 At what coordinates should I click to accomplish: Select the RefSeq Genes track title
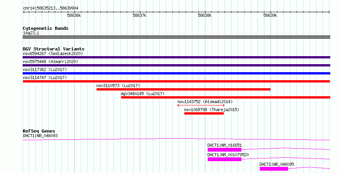tap(39, 131)
